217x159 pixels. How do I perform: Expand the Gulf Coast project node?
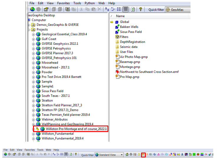33,39
